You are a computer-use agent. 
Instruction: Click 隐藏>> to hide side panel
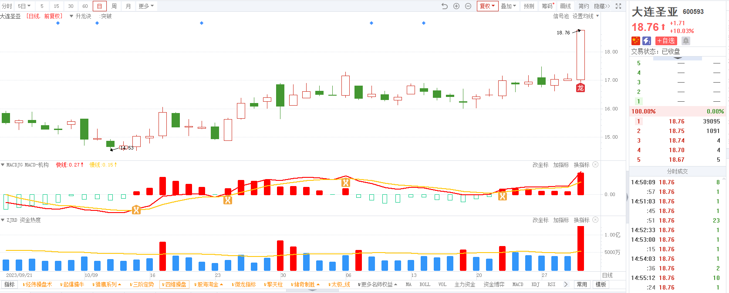(x=602, y=6)
